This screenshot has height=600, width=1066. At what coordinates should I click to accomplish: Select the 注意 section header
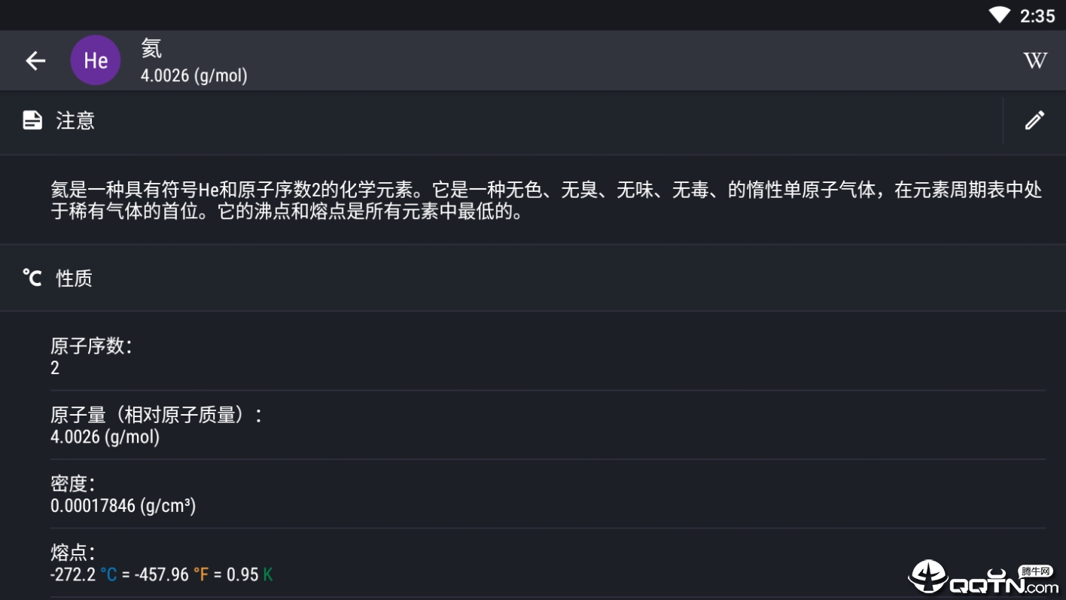(x=75, y=120)
